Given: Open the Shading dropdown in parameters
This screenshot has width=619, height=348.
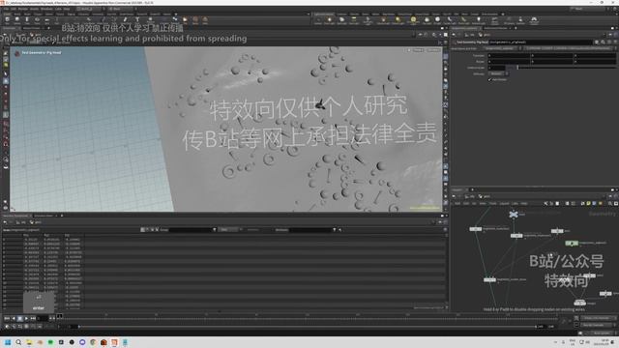Looking at the screenshot, I should point(498,73).
